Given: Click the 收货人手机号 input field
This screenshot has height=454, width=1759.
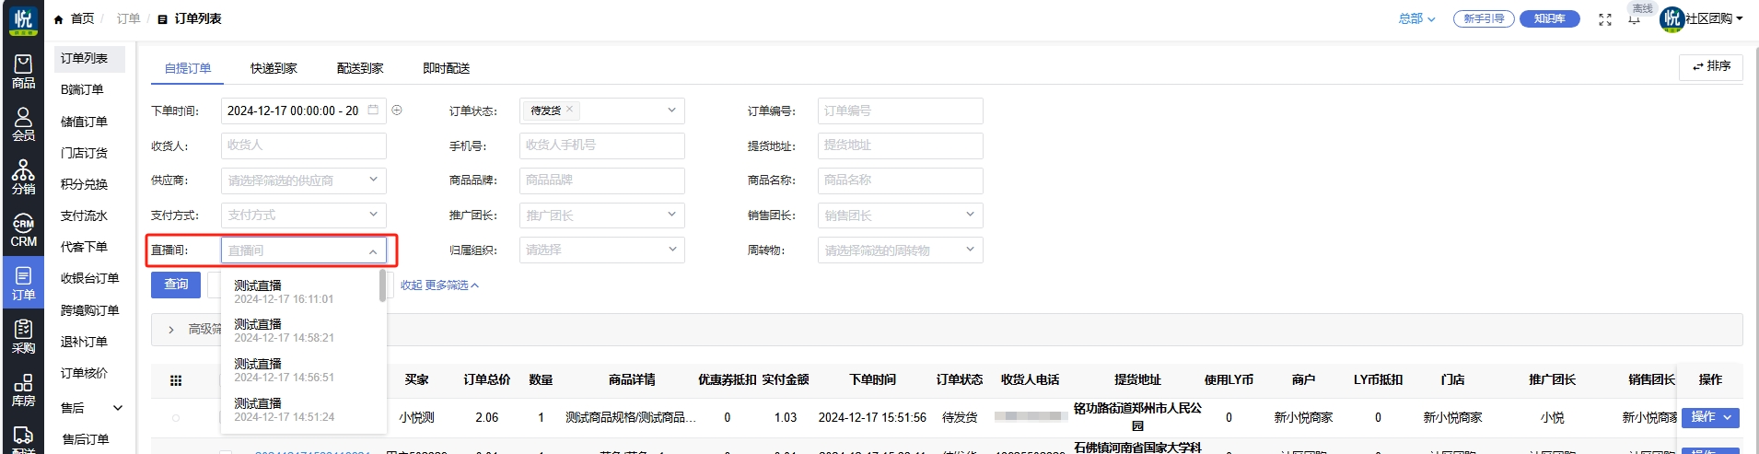Looking at the screenshot, I should (602, 146).
